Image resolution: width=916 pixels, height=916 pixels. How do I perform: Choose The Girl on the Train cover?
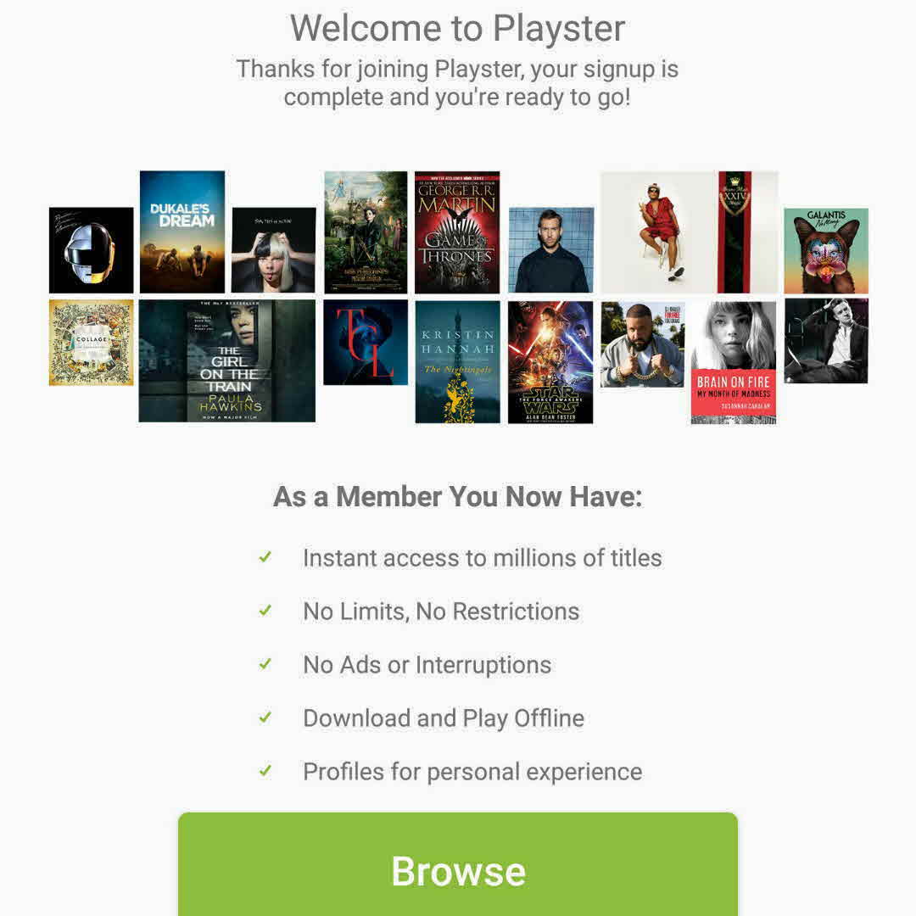(x=227, y=361)
